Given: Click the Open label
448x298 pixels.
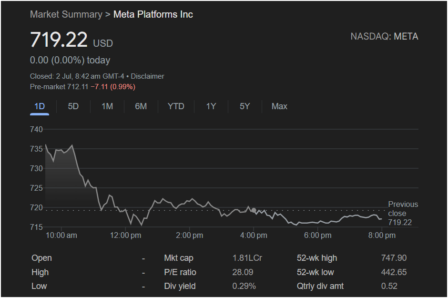Looking at the screenshot, I should tap(41, 258).
